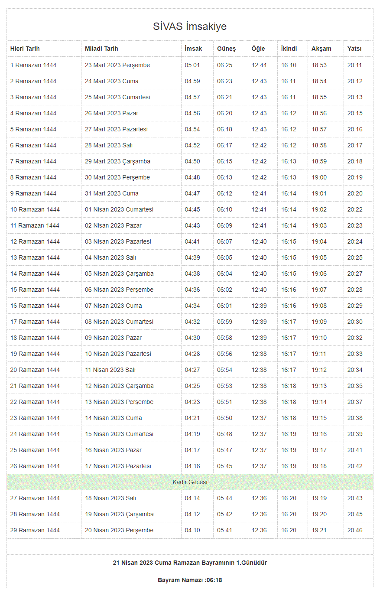Viewport: 383px width, 596px height.
Task: Select the 1 Ramazan 1444 cell
Action: click(x=33, y=65)
